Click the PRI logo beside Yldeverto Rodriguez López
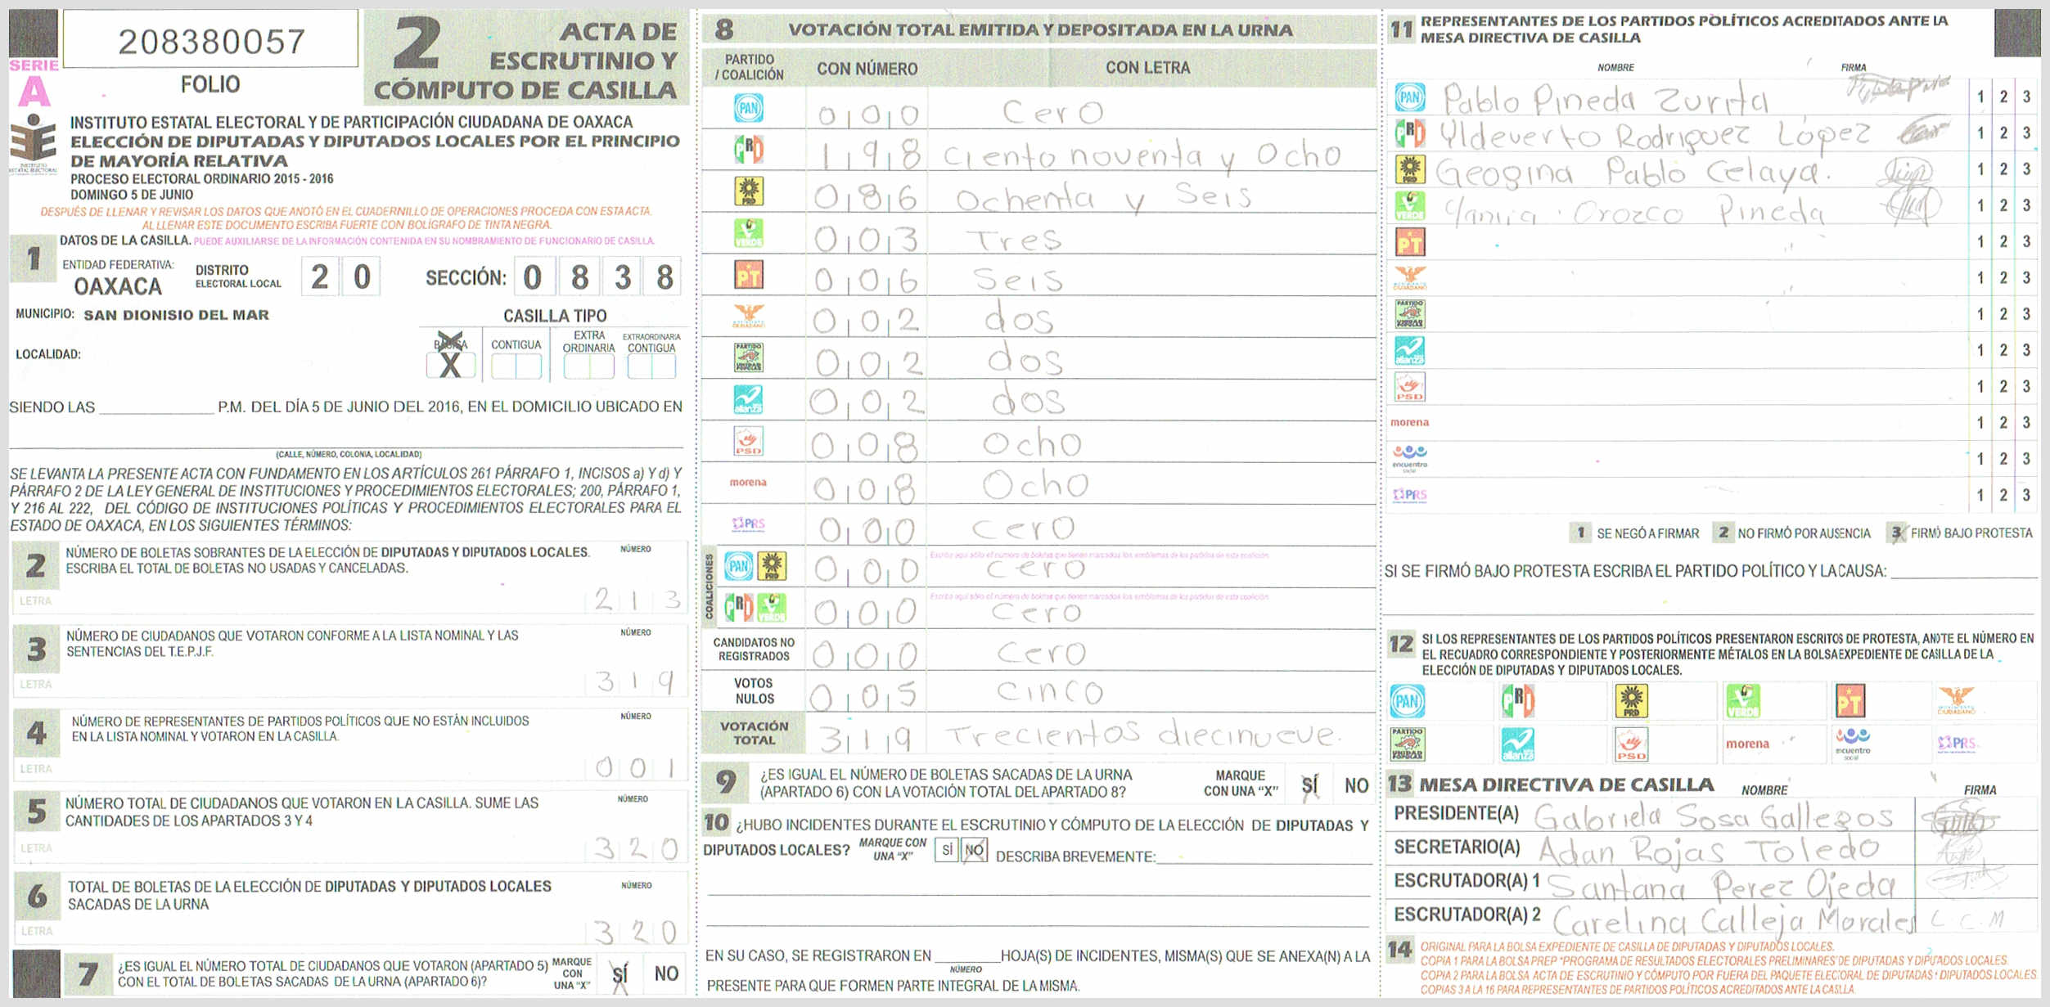The image size is (2050, 1007). [x=1410, y=133]
